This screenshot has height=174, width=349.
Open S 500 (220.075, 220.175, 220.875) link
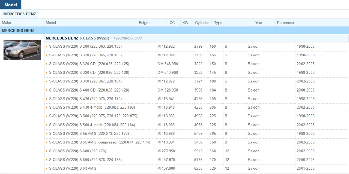[x=93, y=116]
